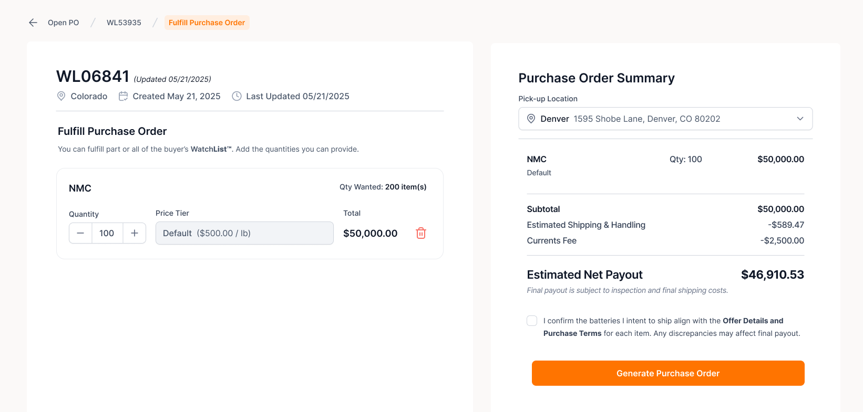Click Generate Purchase Order button
863x412 pixels.
click(x=668, y=373)
